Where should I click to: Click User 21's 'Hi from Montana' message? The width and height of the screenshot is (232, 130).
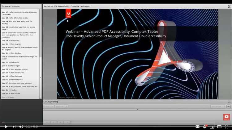11,53
